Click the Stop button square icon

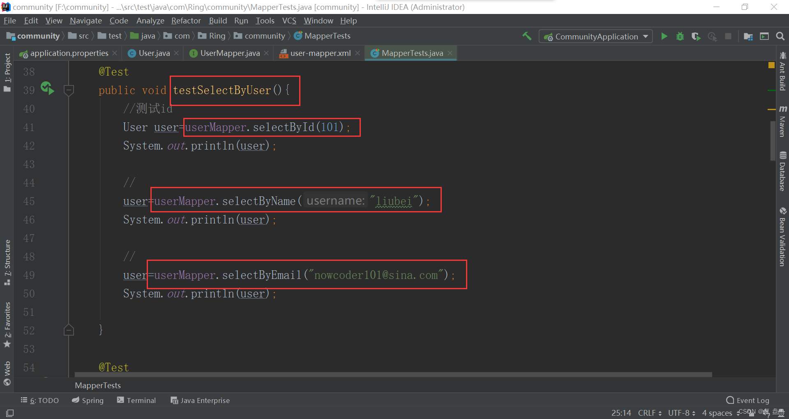tap(728, 36)
